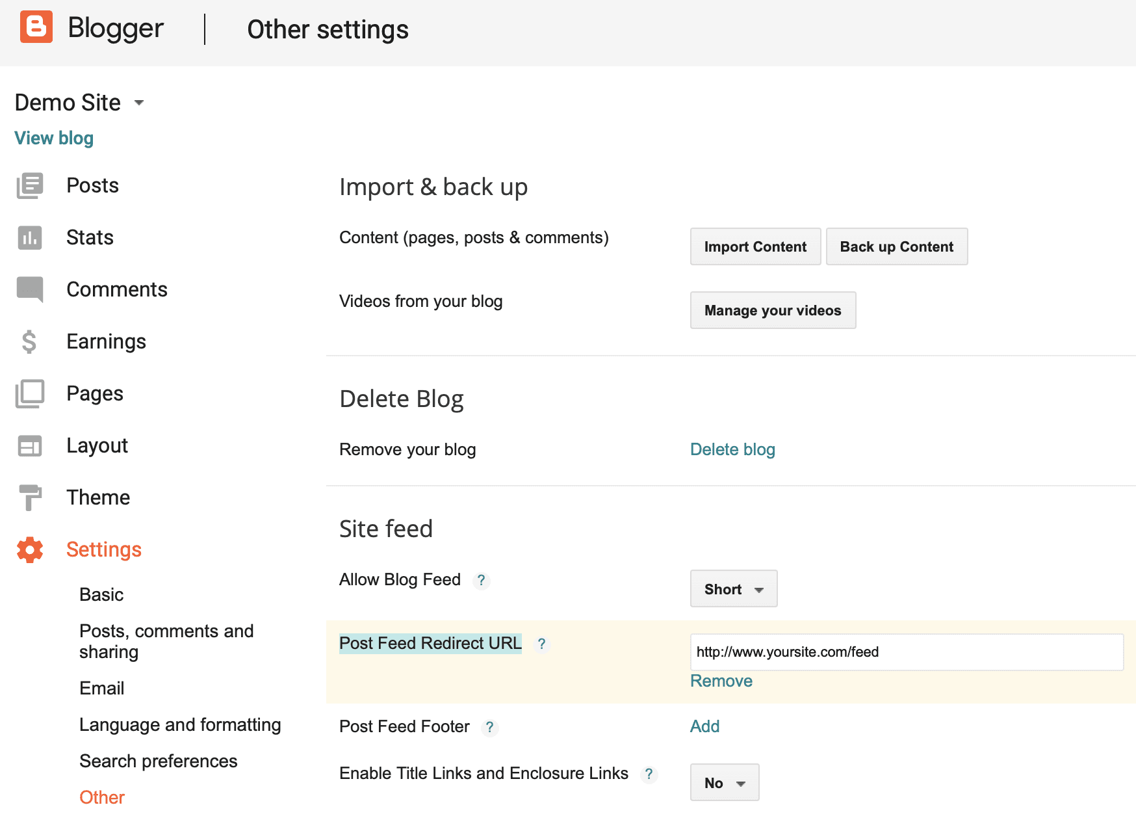Open Stats via the bar chart icon

click(29, 237)
